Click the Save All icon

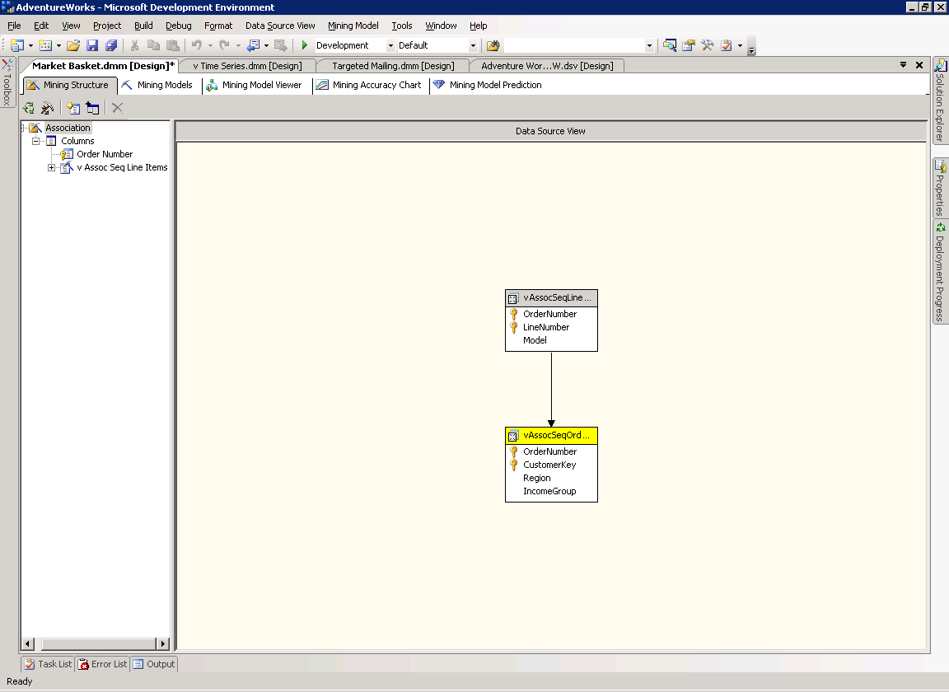coord(111,45)
